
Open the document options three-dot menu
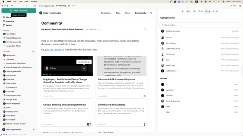pos(76,6)
